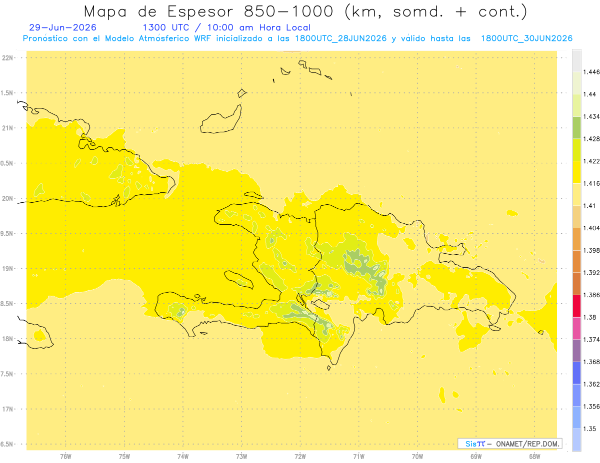Click the 70W longitude label
Image resolution: width=600 pixels, height=463 pixels.
417,457
